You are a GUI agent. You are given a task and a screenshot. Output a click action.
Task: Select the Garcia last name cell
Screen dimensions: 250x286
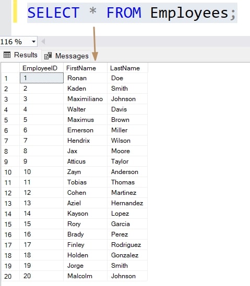tap(127, 224)
